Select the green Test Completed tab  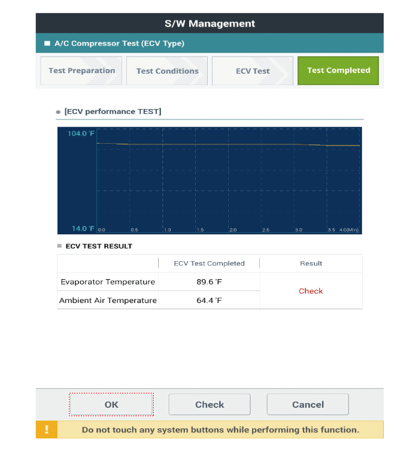coord(338,71)
